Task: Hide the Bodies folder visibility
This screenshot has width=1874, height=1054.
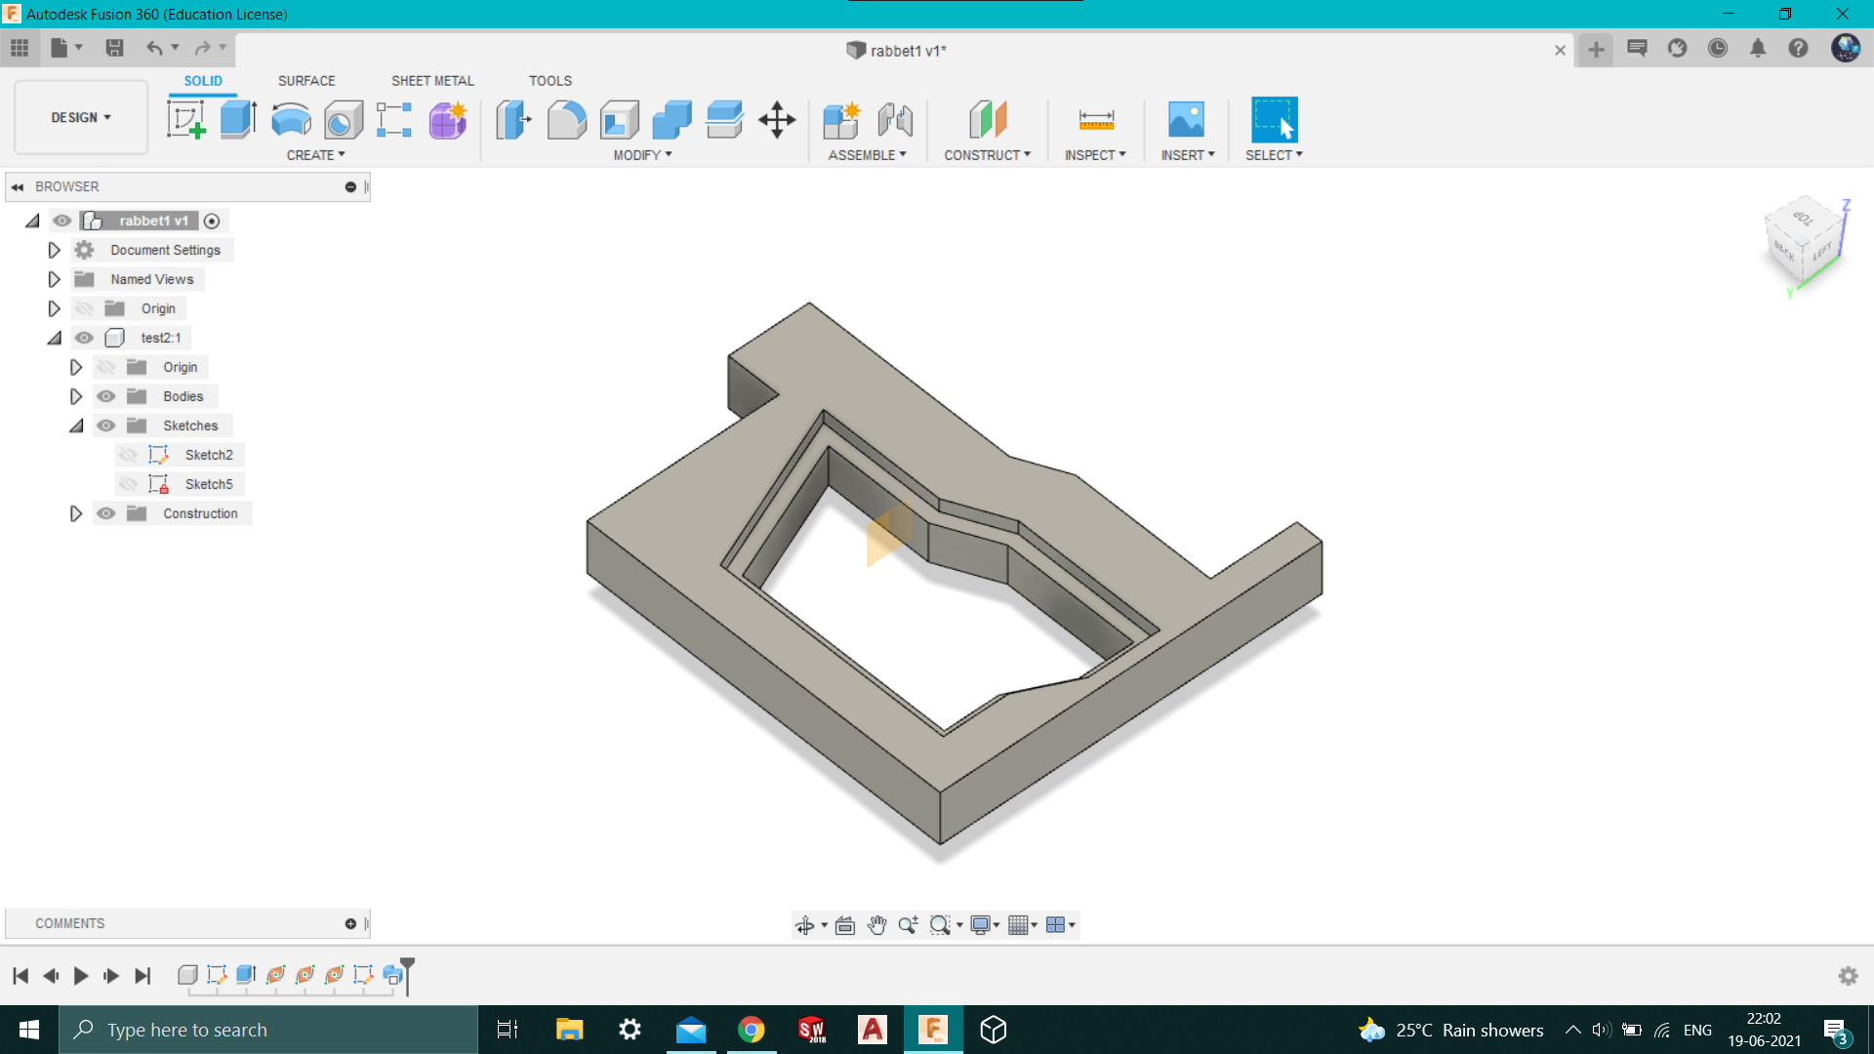Action: click(106, 396)
